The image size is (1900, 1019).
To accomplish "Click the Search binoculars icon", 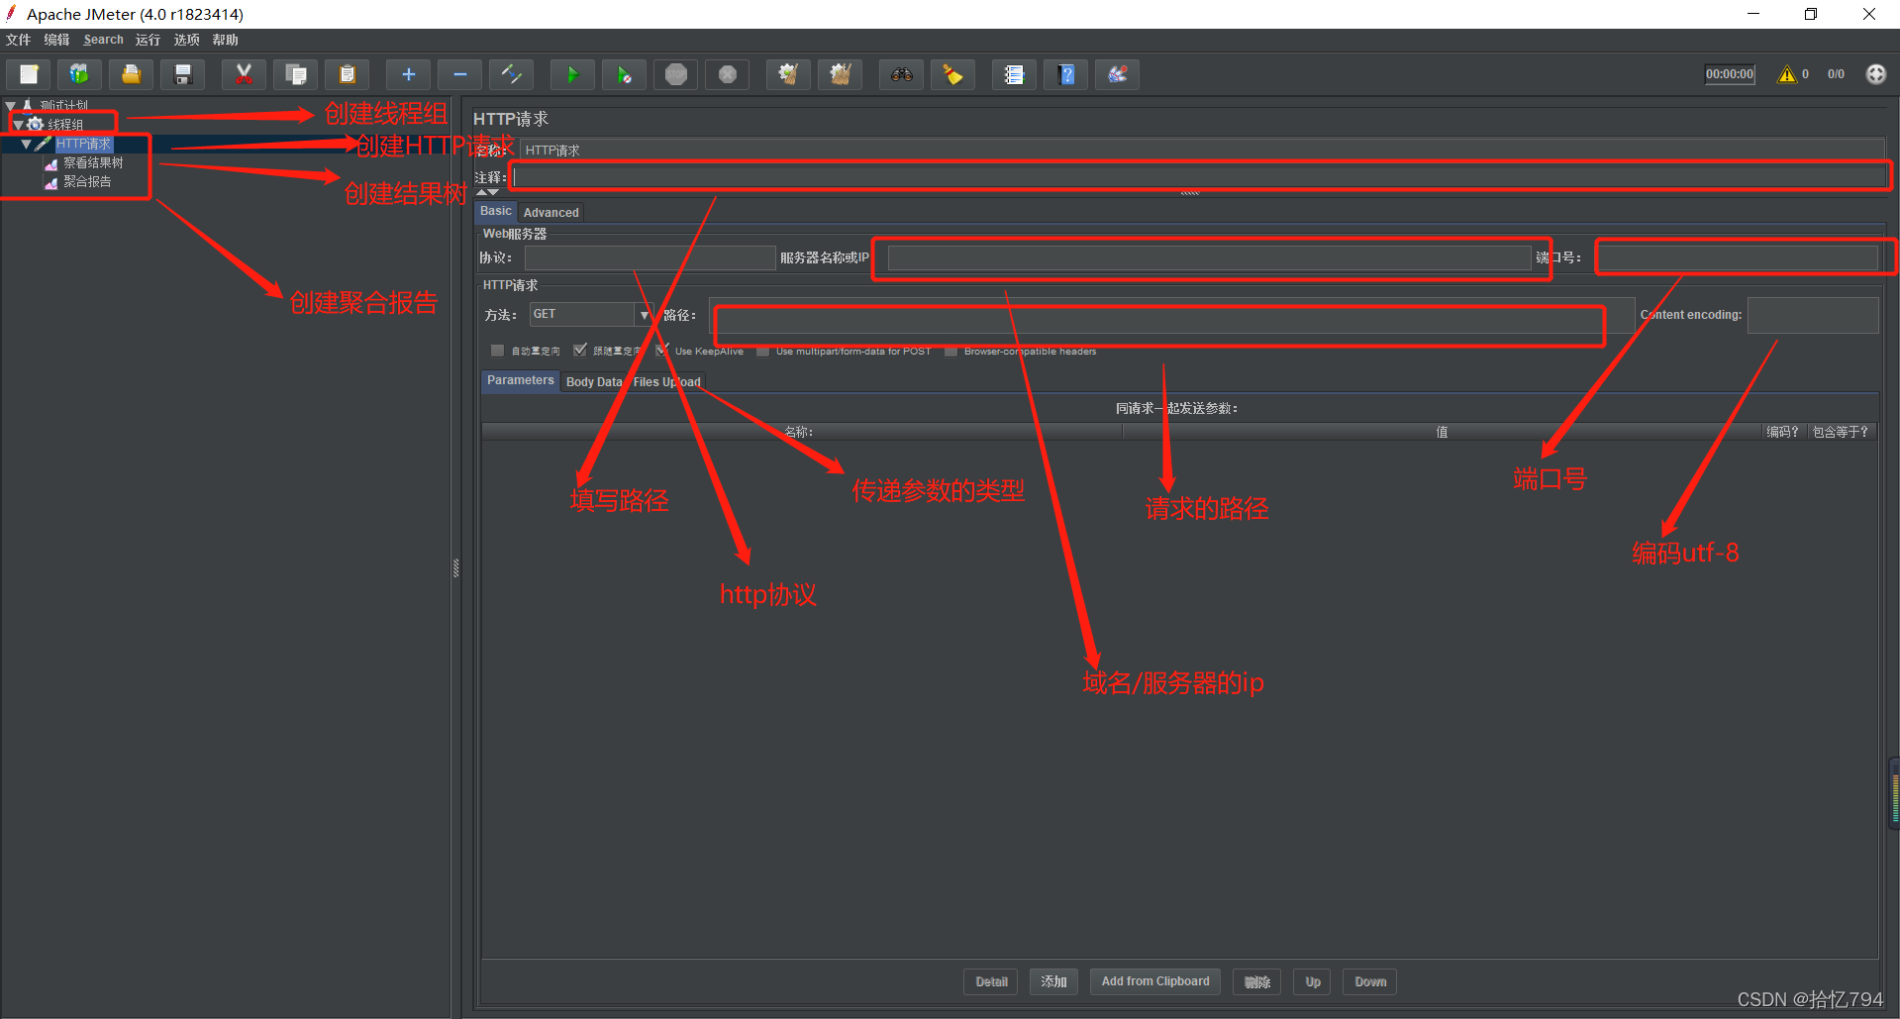I will pos(901,74).
